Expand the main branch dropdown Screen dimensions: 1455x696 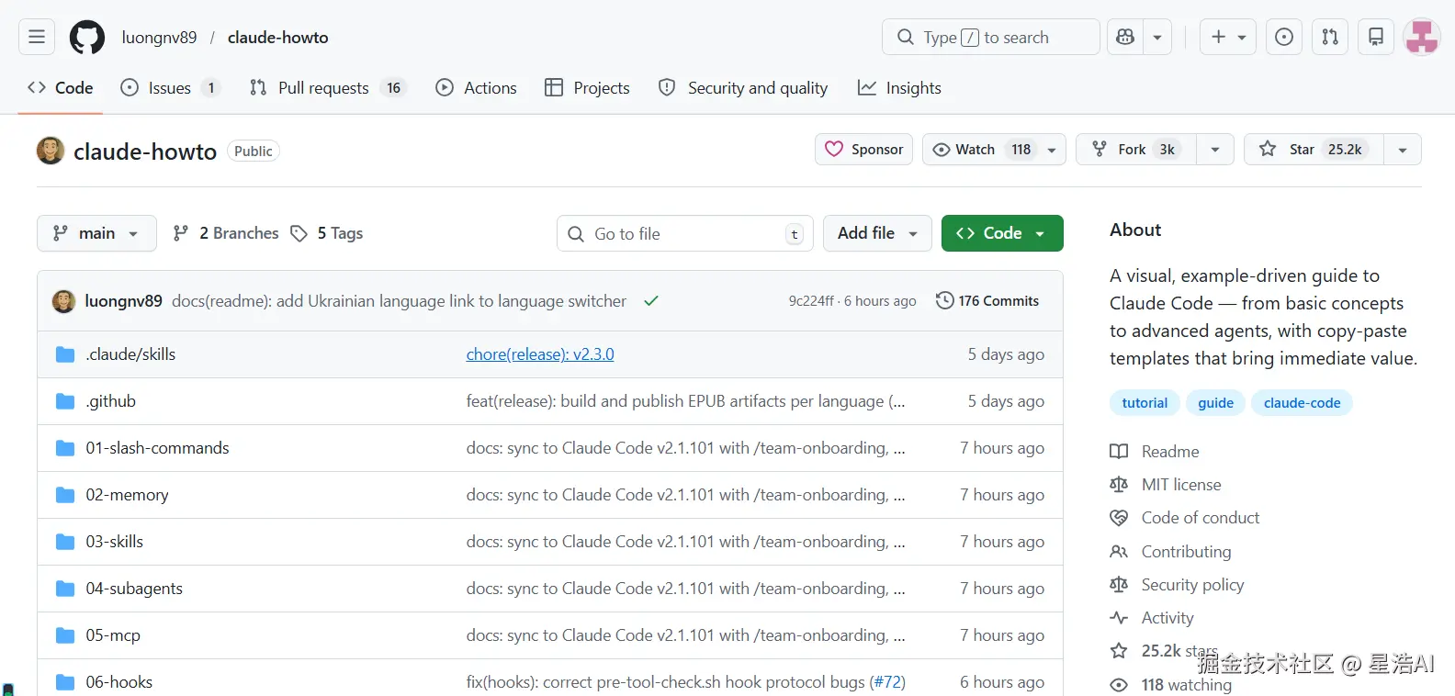pos(96,233)
